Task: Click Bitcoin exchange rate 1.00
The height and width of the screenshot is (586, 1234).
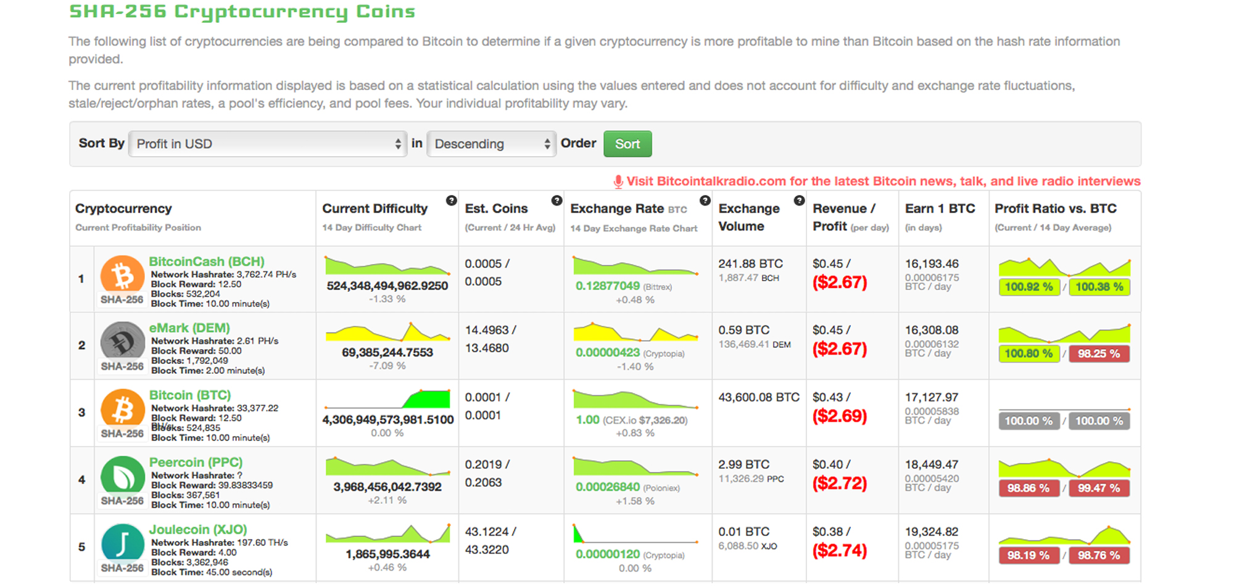Action: [x=587, y=420]
